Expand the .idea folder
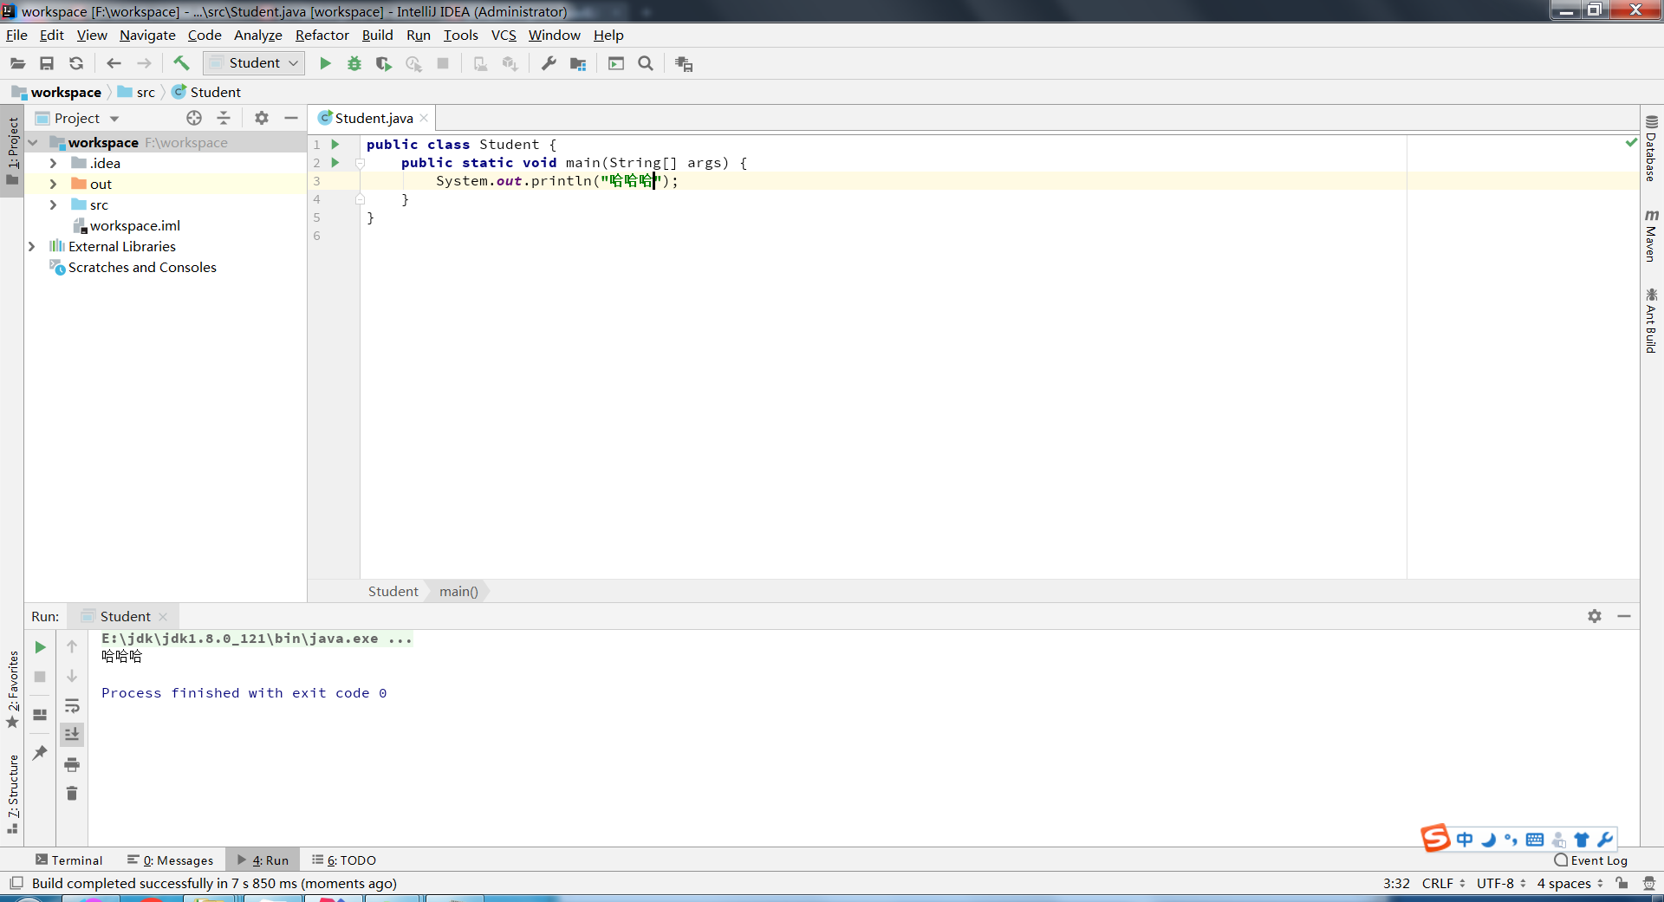1664x902 pixels. [x=53, y=163]
